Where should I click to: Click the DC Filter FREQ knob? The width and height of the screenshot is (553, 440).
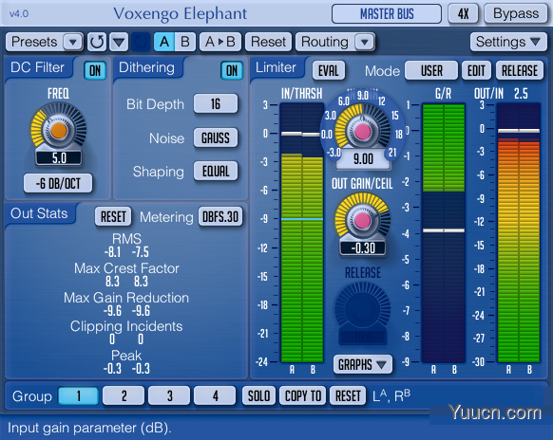[59, 131]
